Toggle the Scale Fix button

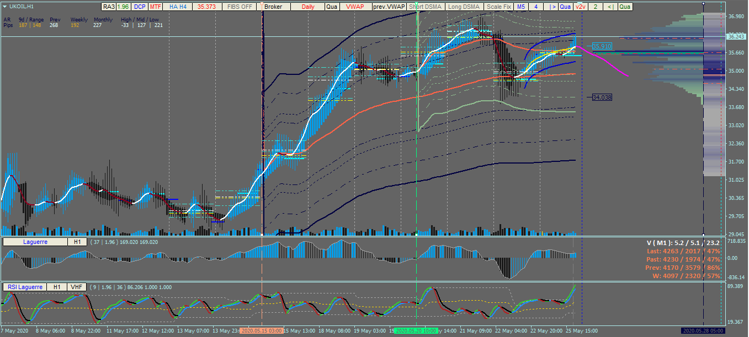[x=498, y=7]
